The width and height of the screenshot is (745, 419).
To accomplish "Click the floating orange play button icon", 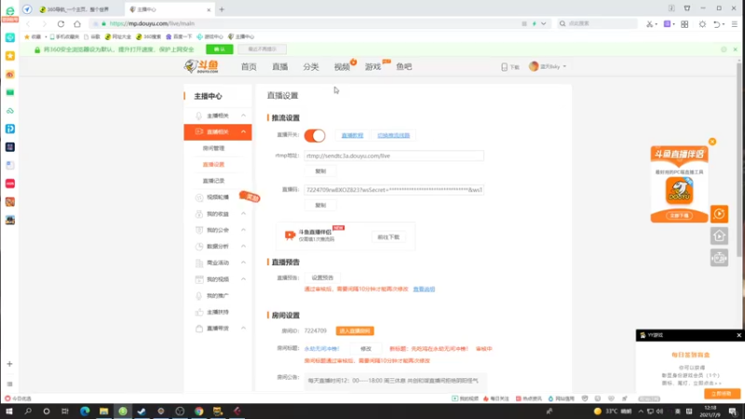I will pos(719,214).
